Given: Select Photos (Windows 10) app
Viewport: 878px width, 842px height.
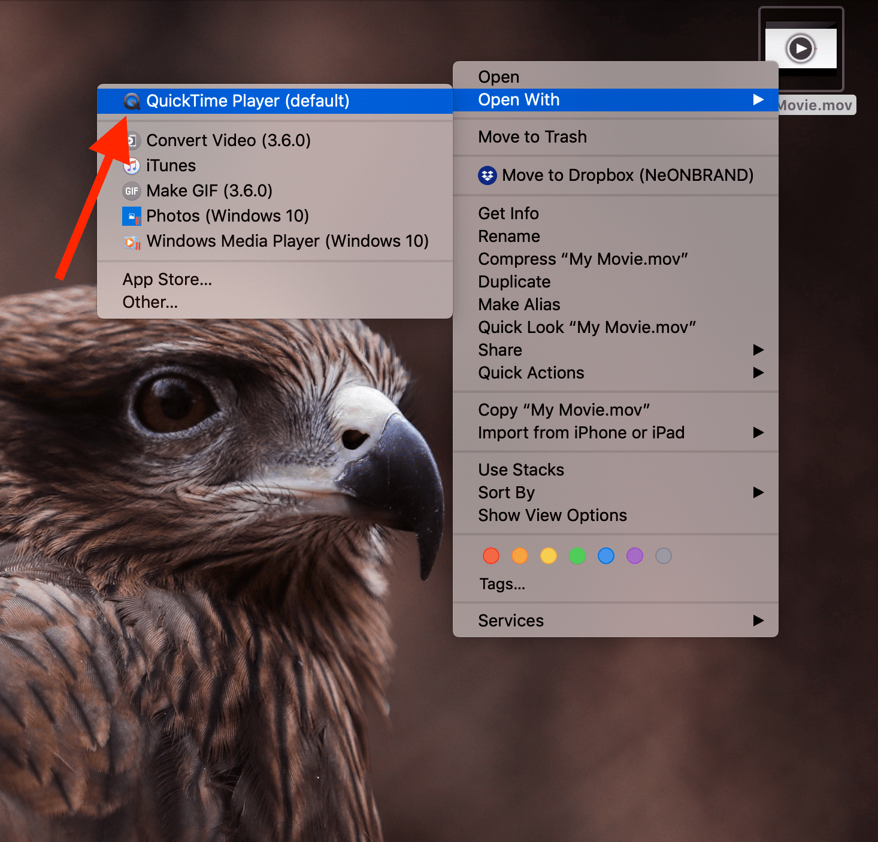Looking at the screenshot, I should pyautogui.click(x=227, y=216).
